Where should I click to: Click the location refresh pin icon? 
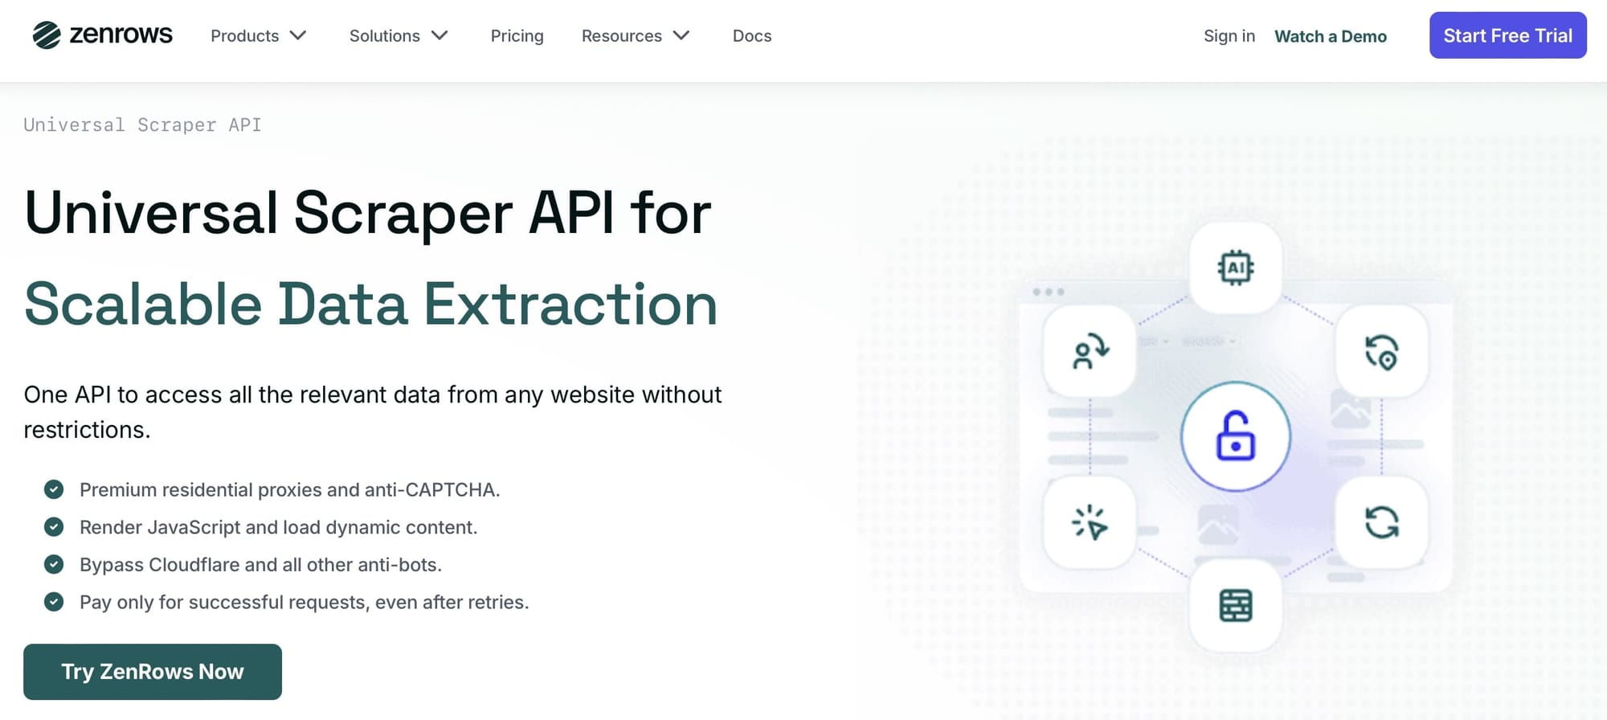point(1381,352)
